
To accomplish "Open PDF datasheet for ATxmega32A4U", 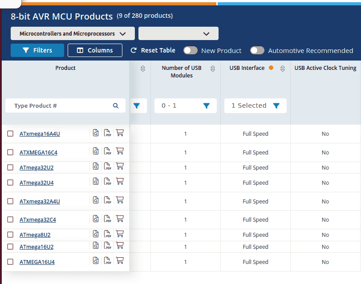I will tap(108, 200).
